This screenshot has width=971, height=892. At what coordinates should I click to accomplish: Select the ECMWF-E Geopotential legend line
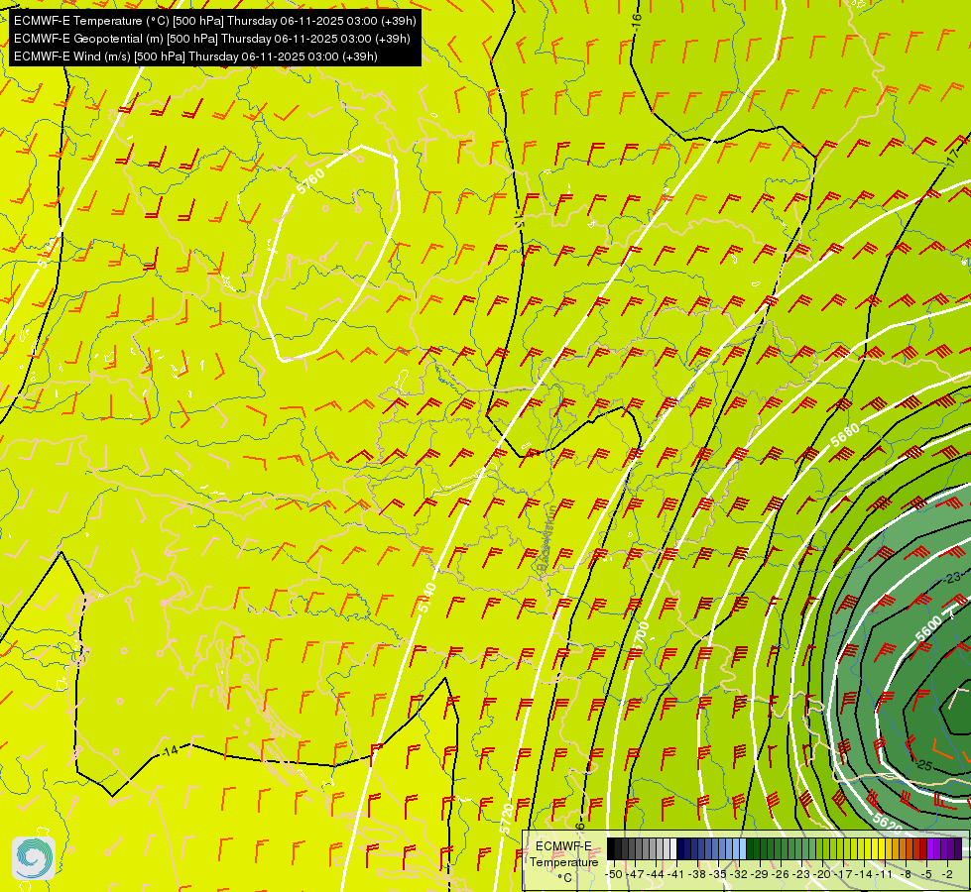pos(212,39)
